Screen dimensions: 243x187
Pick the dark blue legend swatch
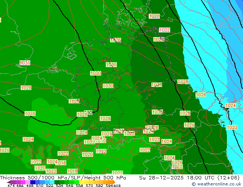(33, 182)
